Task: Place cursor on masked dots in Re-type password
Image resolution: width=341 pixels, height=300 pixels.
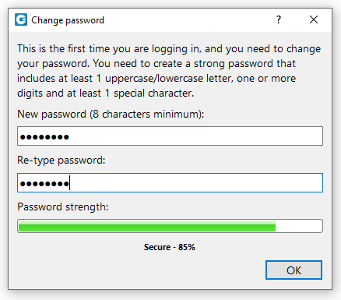Action: pos(44,184)
